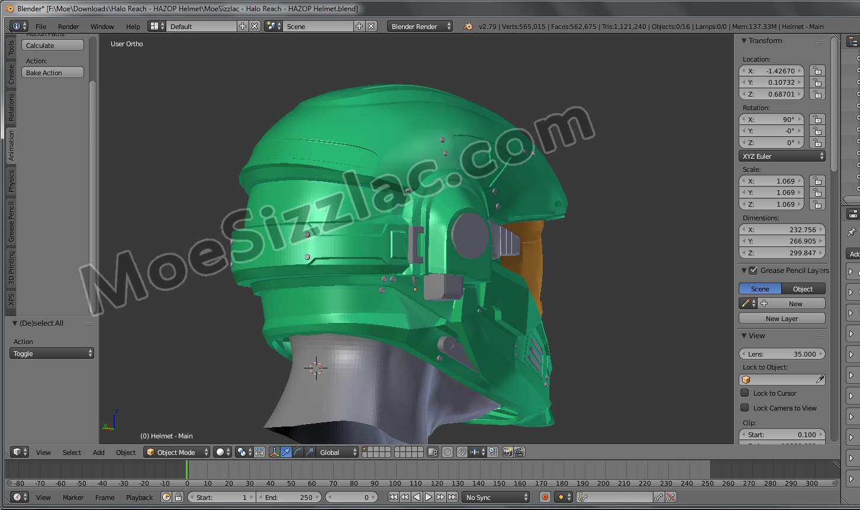This screenshot has height=510, width=860.
Task: Switch to the Grease Pencil tab
Action: point(11,222)
